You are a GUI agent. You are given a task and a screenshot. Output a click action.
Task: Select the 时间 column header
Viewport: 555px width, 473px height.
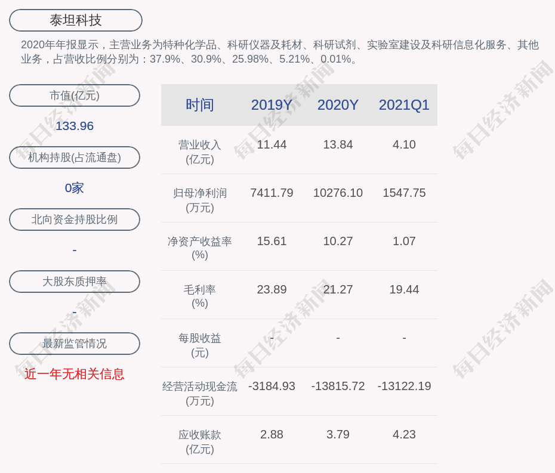(199, 105)
